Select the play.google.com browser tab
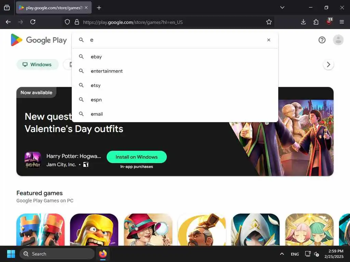The image size is (350, 262). 54,8
